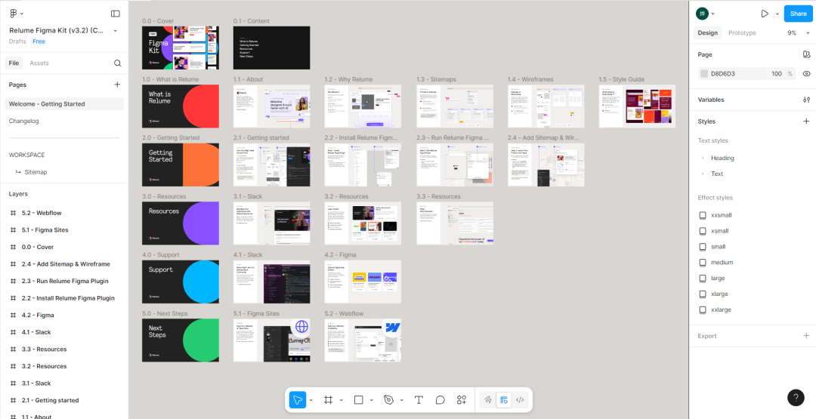
Task: Open the Assets tab
Action: coord(39,63)
